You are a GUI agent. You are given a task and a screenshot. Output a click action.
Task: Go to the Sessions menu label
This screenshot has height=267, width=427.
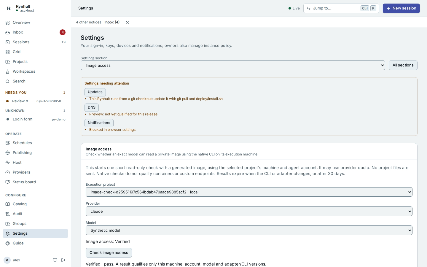[x=21, y=42]
